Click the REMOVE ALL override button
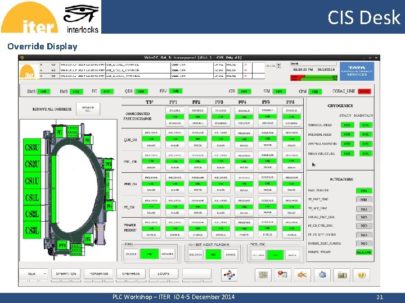The image size is (405, 303). 88,109
